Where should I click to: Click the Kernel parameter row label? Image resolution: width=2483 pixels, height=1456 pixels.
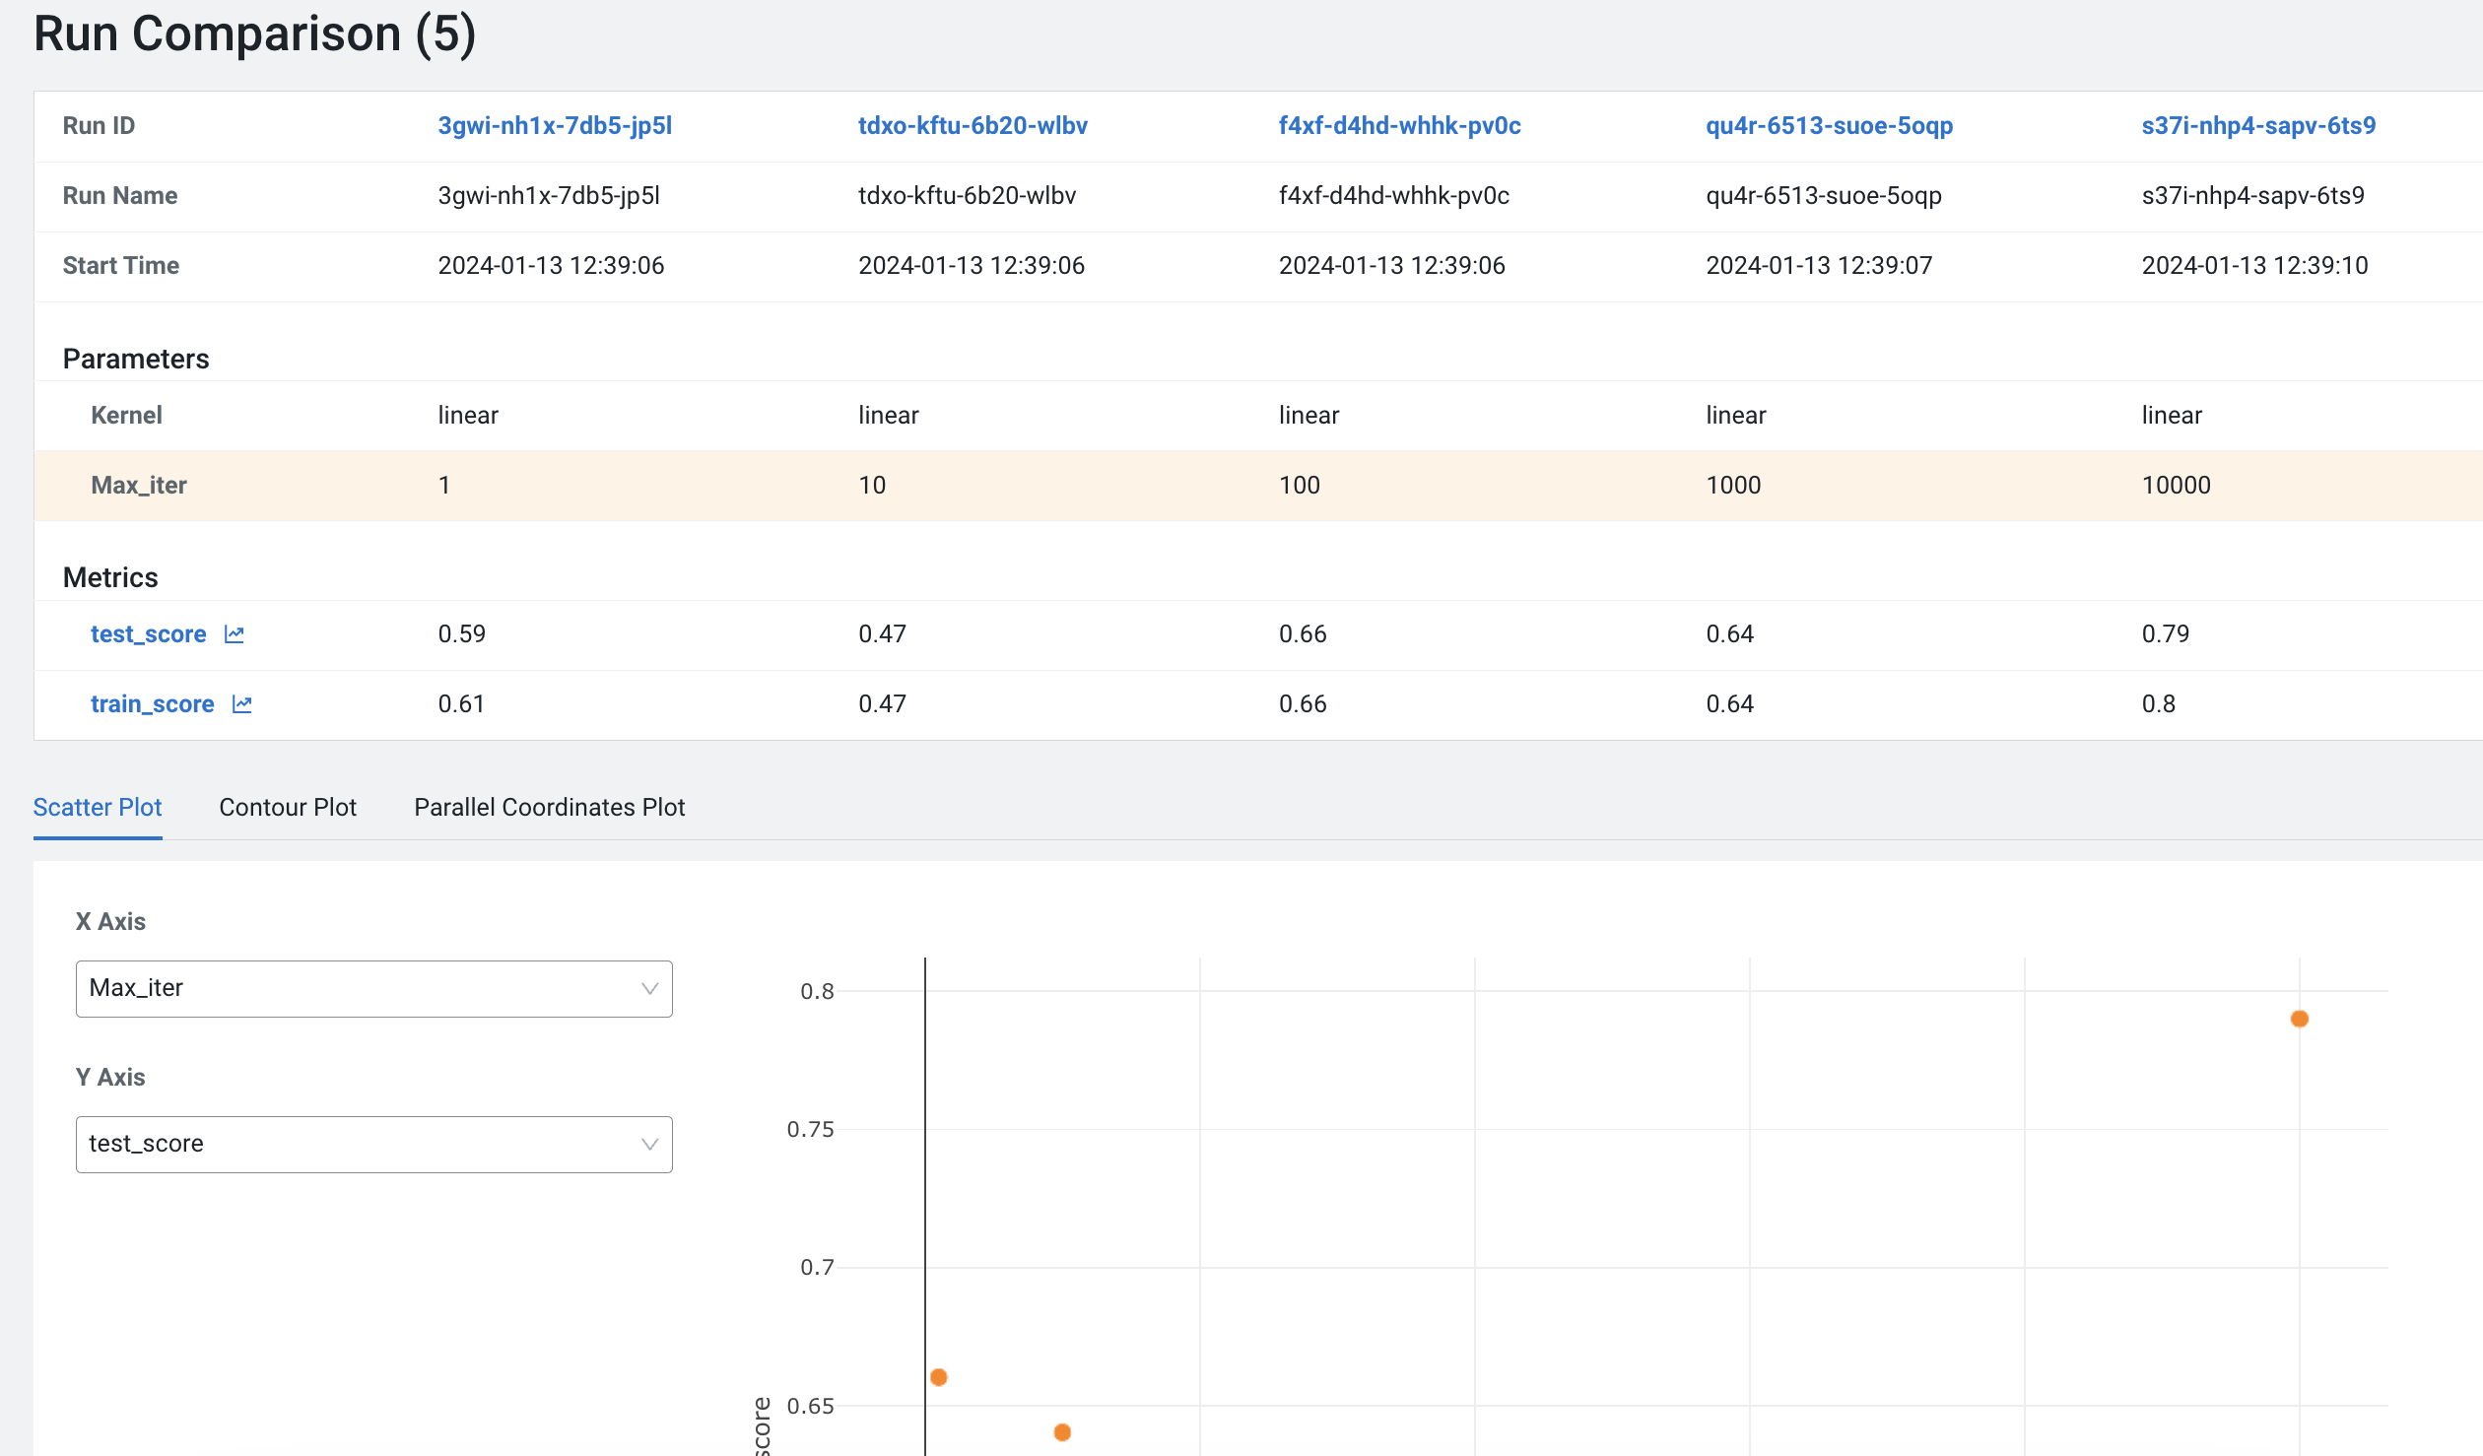point(126,416)
